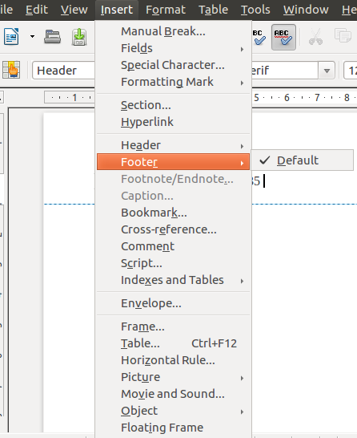Choose Cross-reference from Insert menu
Viewport: 357px width, 438px height.
point(173,229)
